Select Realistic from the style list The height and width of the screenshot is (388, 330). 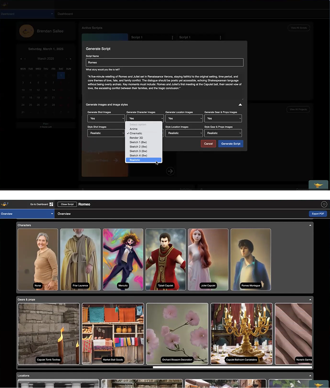143,160
